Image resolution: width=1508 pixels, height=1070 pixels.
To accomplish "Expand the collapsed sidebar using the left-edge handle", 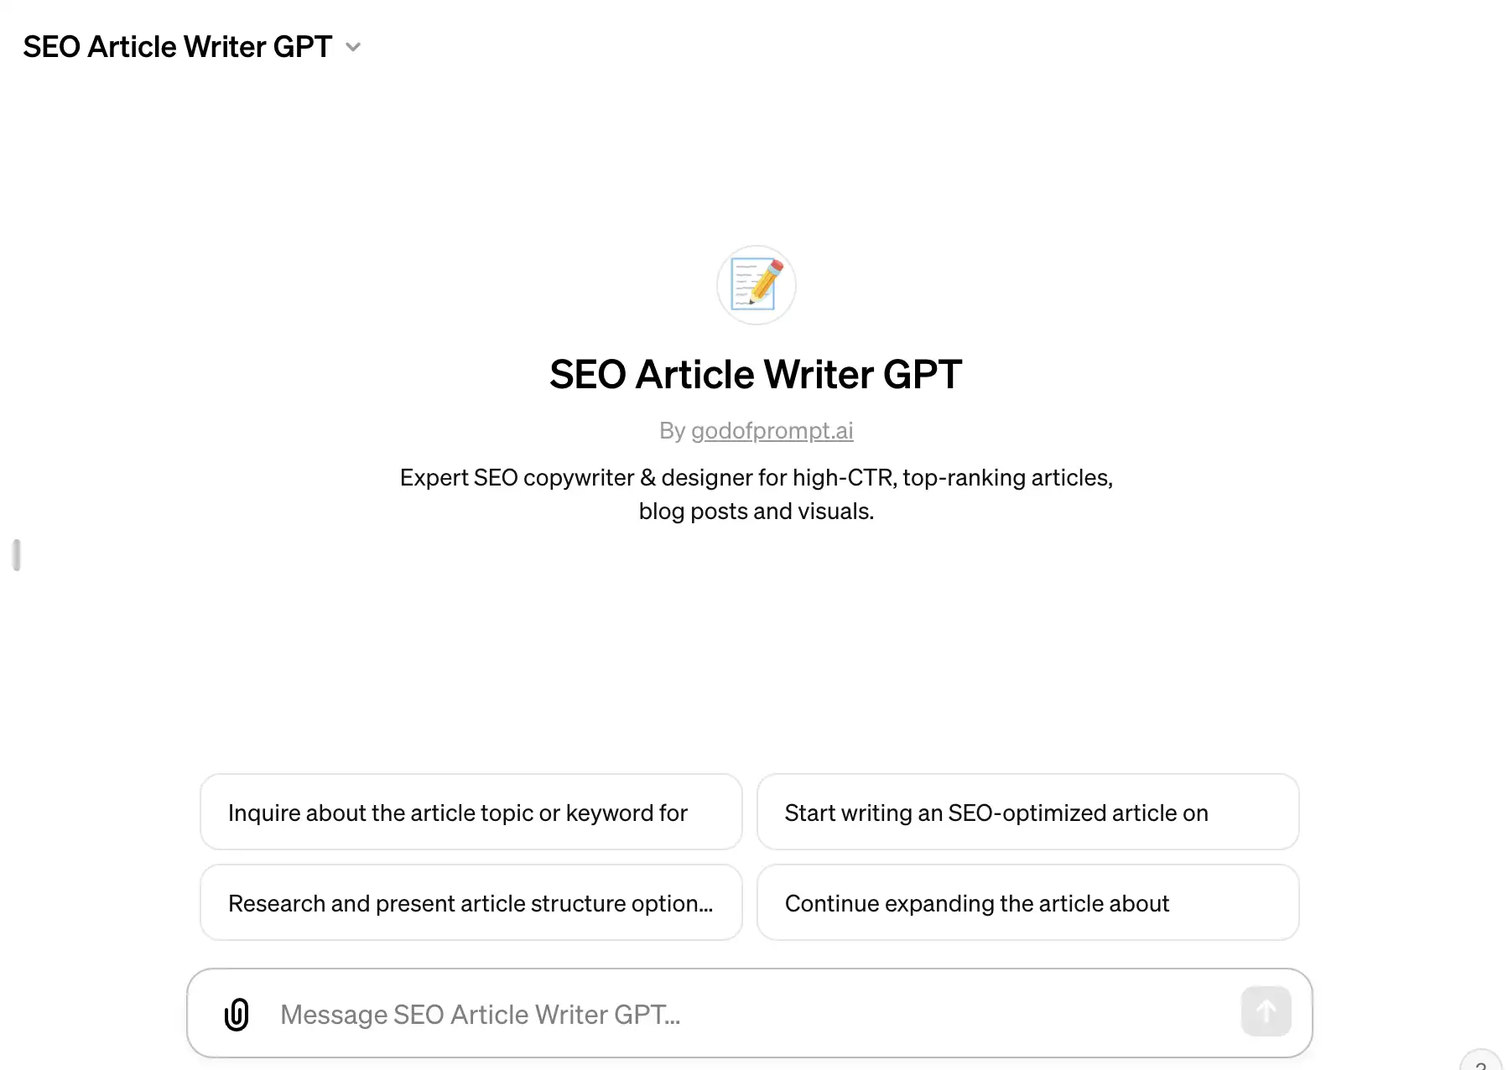I will point(15,553).
